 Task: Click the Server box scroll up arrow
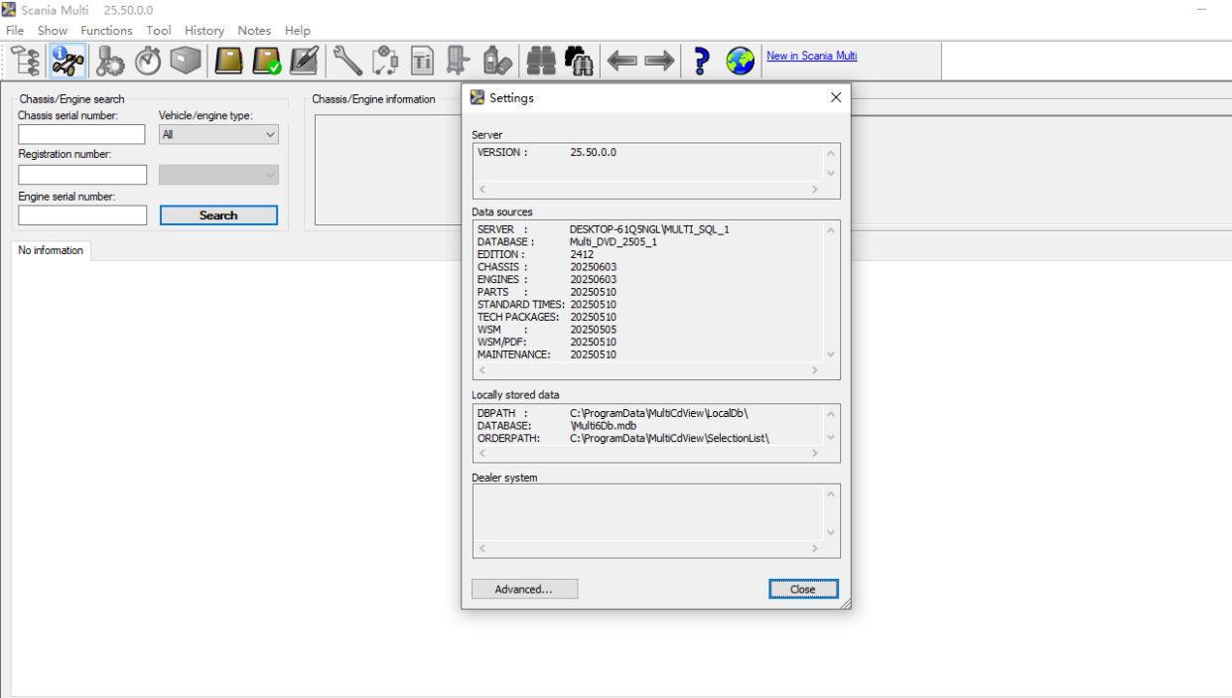click(x=831, y=153)
